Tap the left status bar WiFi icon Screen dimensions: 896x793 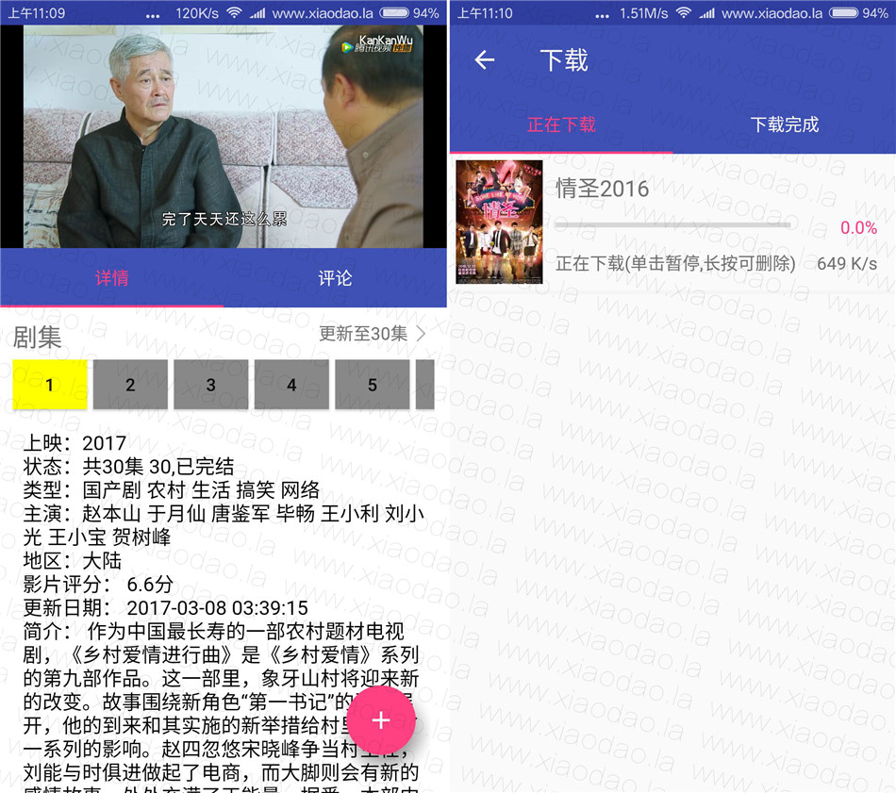tap(234, 12)
